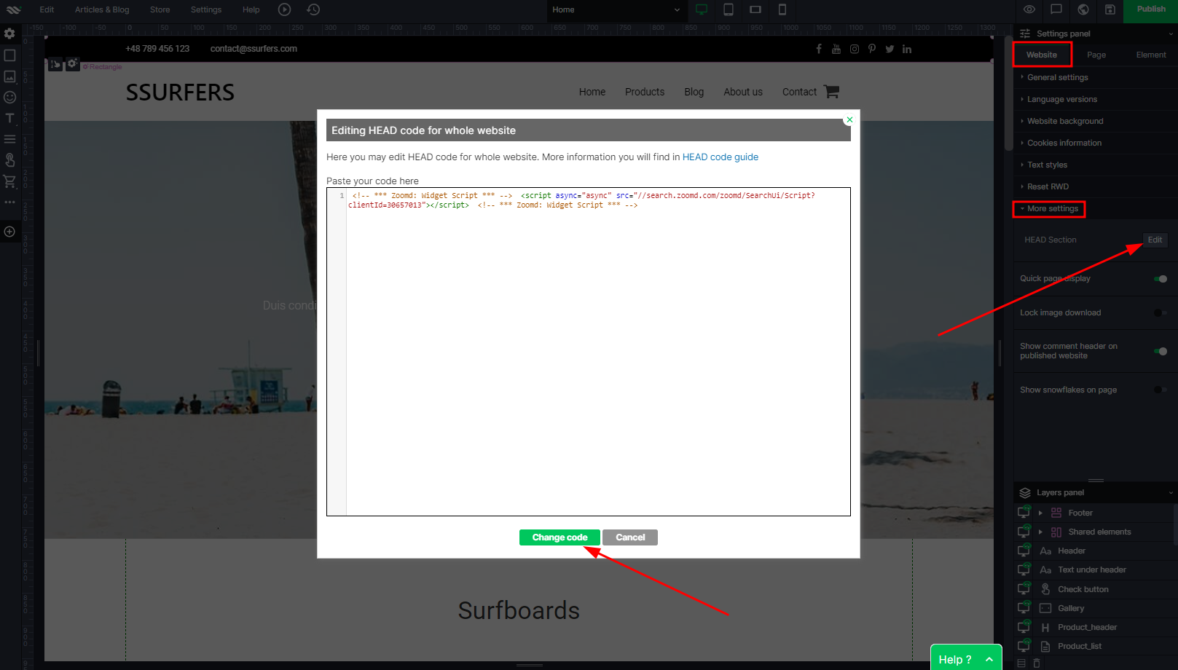Select the store cart tool
Image resolution: width=1178 pixels, height=670 pixels.
point(9,181)
